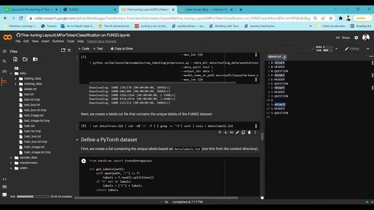374x210 pixels.
Task: Upload a file to session storage
Action: click(x=15, y=60)
